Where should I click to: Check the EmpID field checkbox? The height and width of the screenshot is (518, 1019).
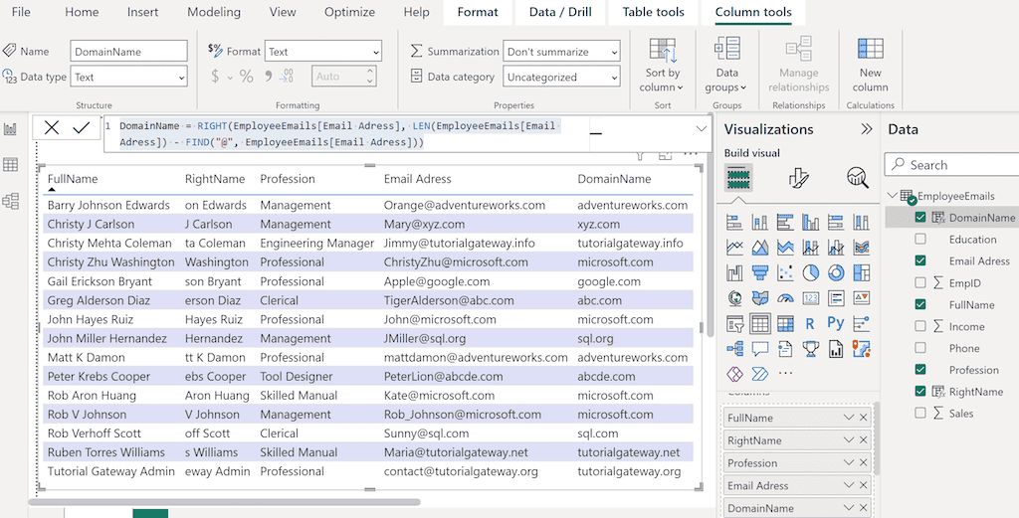920,283
